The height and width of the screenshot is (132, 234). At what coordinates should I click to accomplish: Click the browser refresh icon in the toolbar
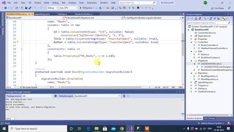coord(101,8)
